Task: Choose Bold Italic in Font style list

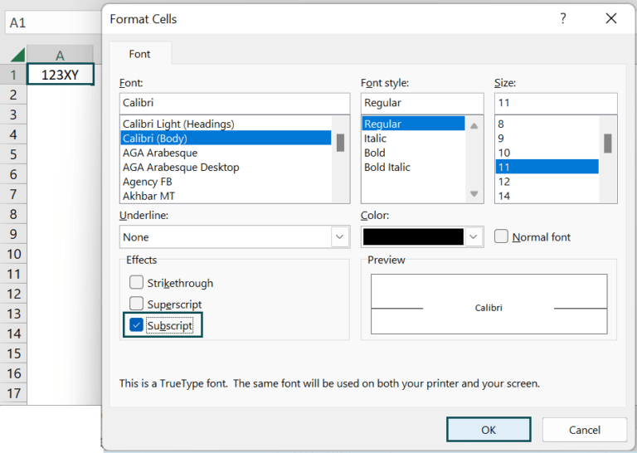Action: [386, 168]
